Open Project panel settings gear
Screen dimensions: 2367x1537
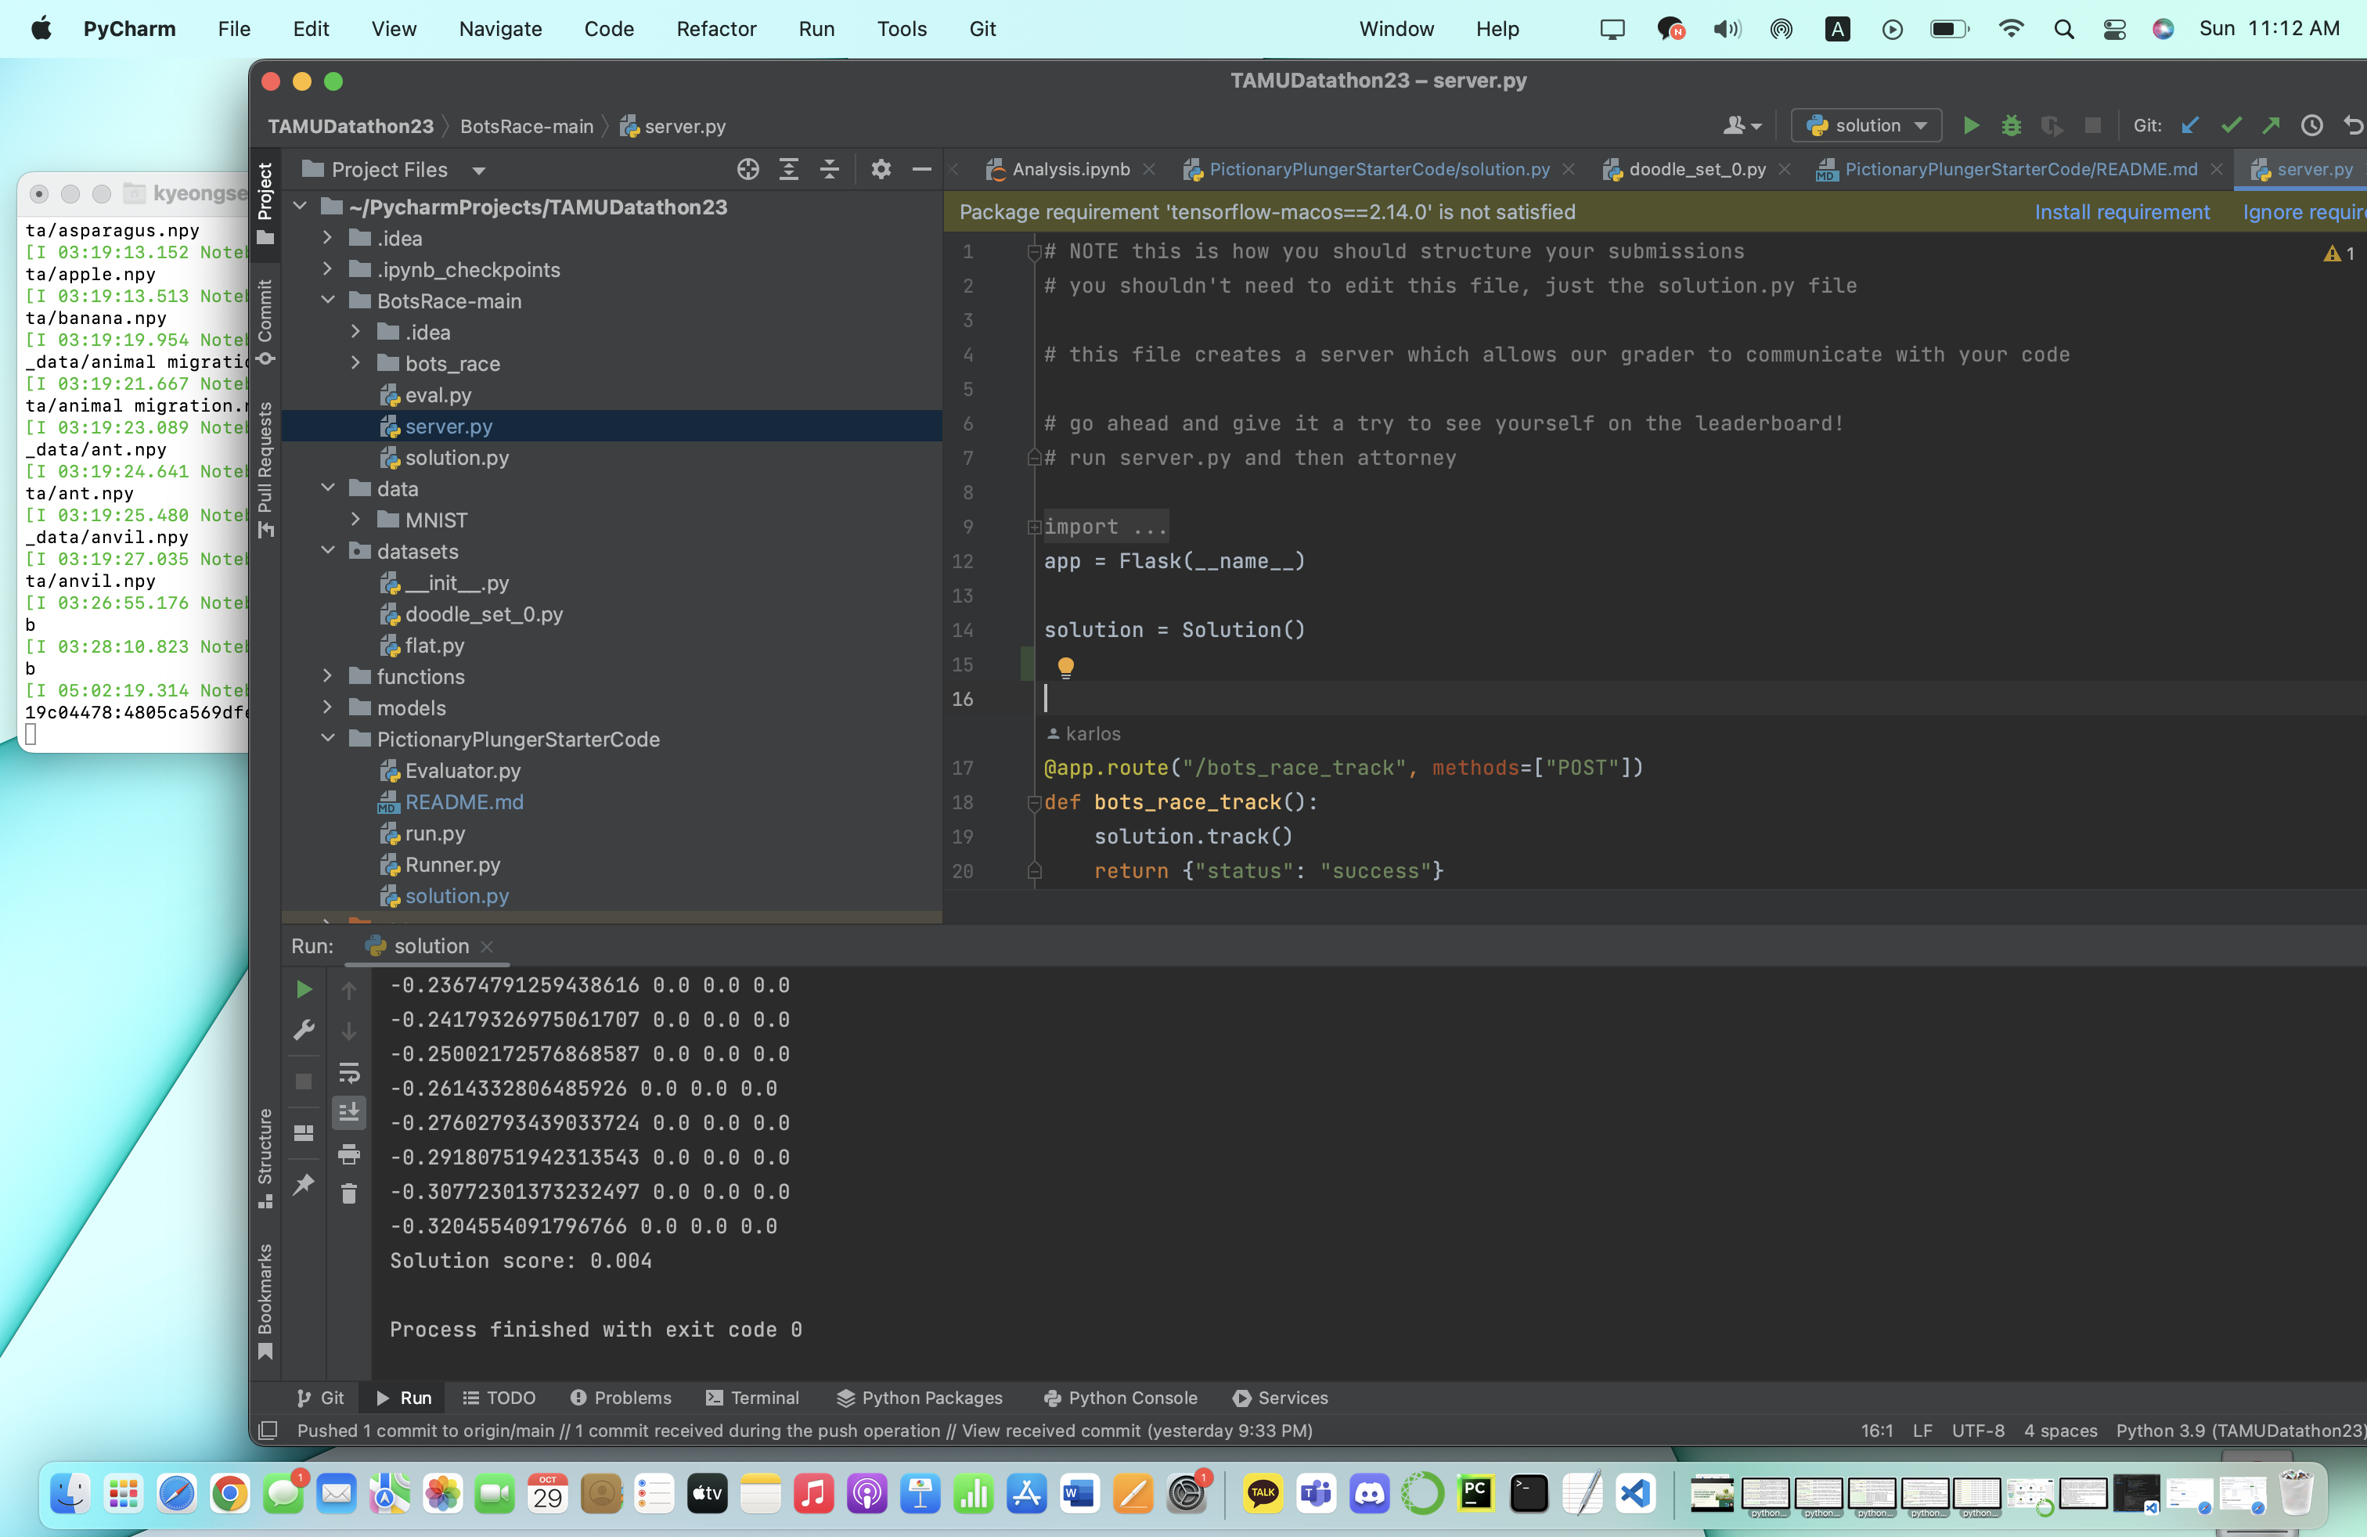880,169
